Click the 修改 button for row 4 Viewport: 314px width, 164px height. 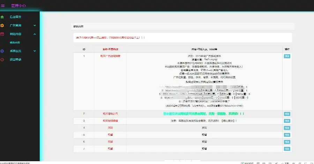287,128
